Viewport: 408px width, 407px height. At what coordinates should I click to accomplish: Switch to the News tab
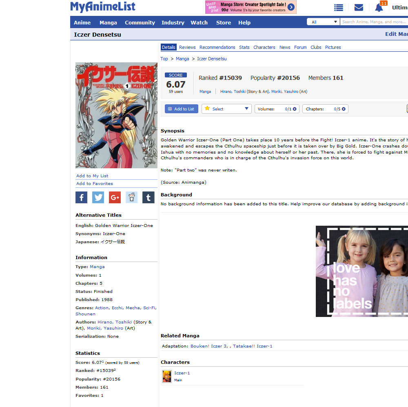(285, 47)
